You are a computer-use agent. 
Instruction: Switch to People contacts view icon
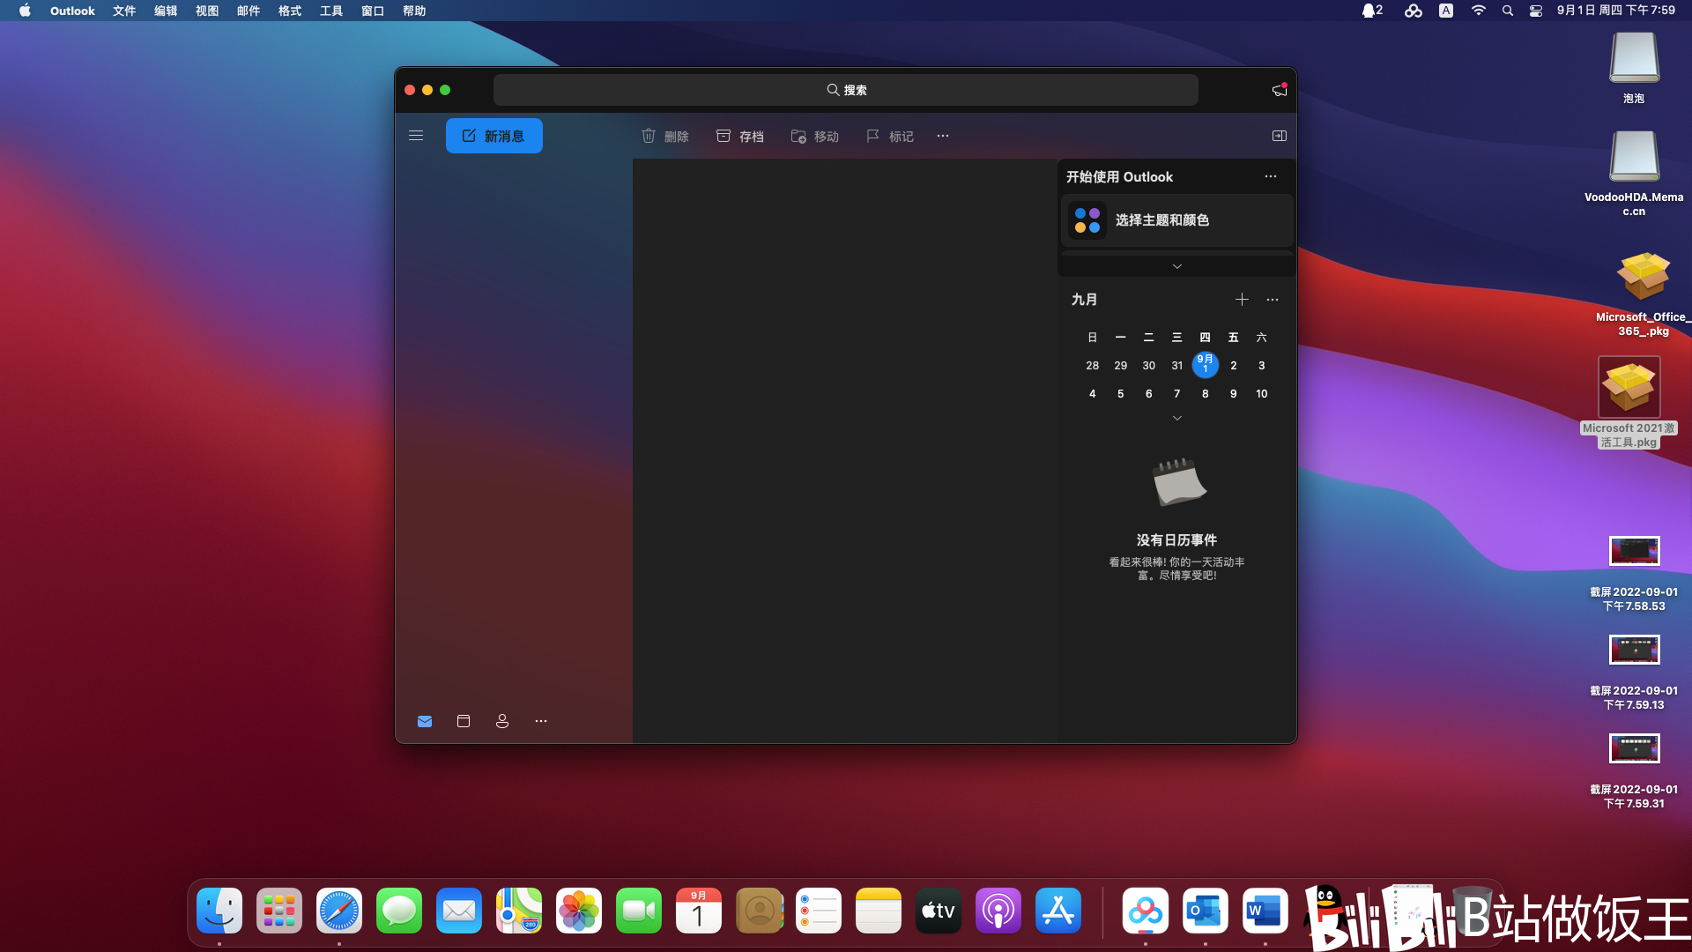[x=502, y=721]
